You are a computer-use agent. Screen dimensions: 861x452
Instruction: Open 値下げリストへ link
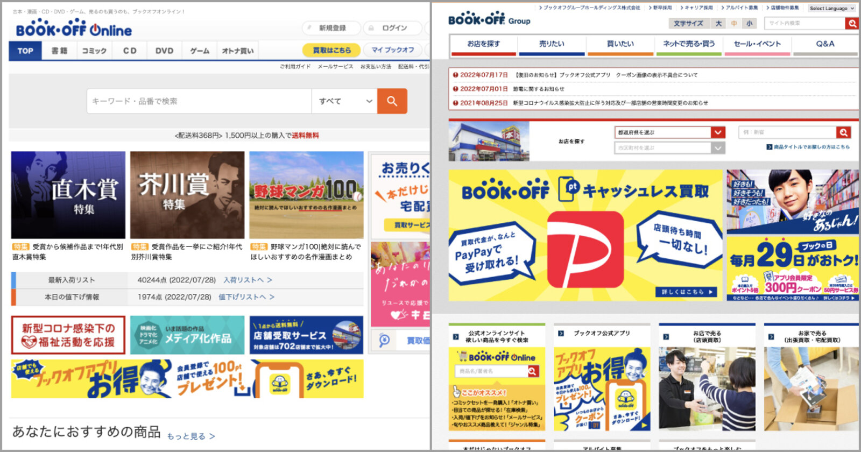pyautogui.click(x=246, y=297)
